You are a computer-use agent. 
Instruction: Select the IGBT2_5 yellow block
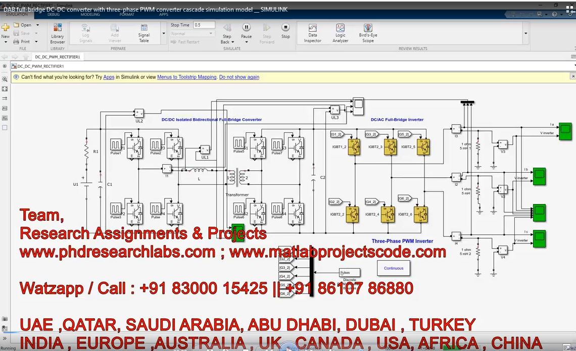(x=423, y=147)
